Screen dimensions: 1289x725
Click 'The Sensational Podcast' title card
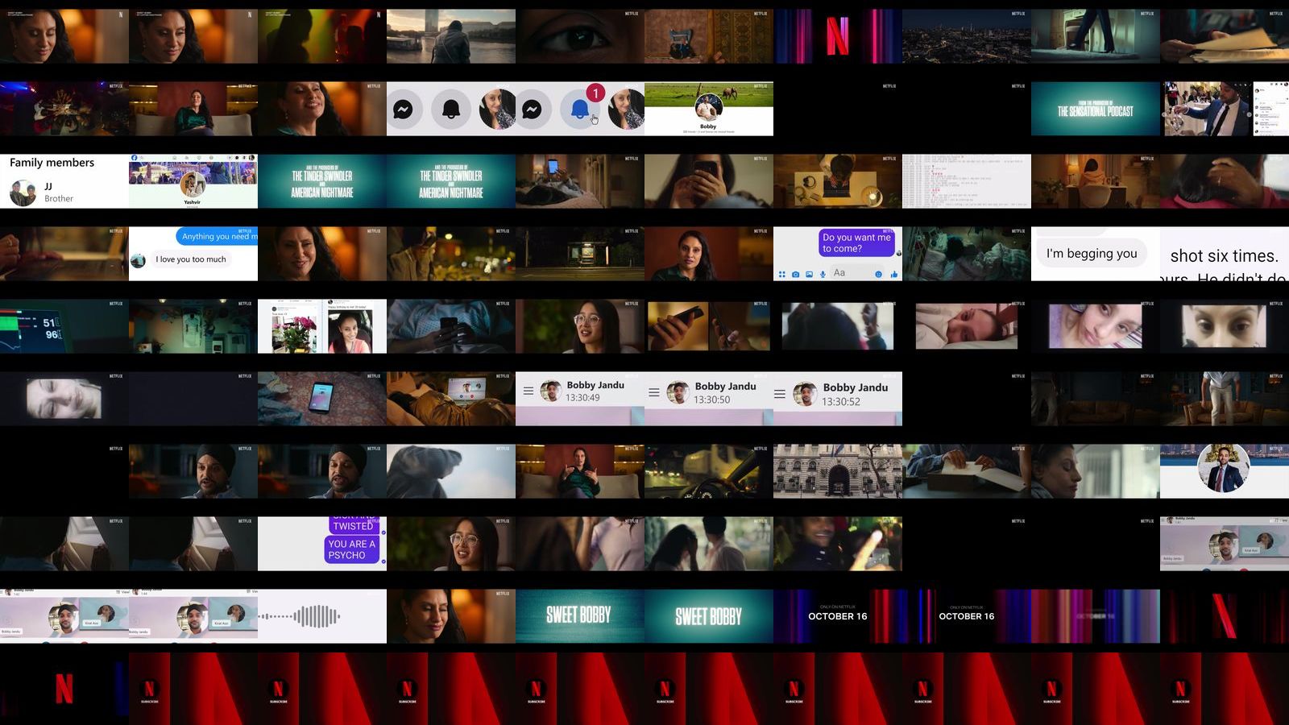coord(1096,109)
